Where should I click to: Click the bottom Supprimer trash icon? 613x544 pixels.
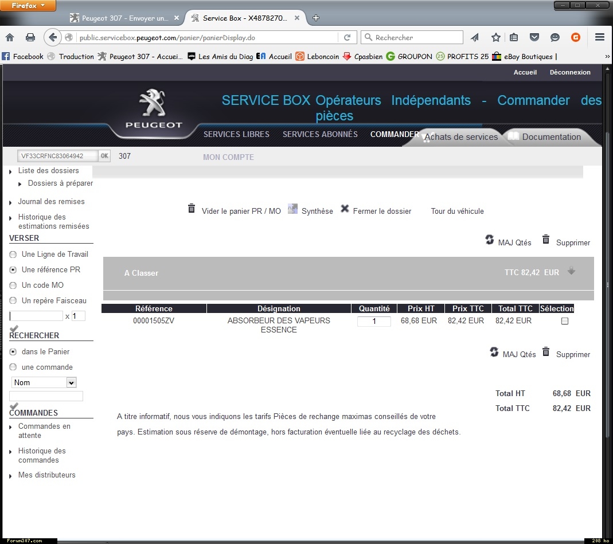pos(546,352)
